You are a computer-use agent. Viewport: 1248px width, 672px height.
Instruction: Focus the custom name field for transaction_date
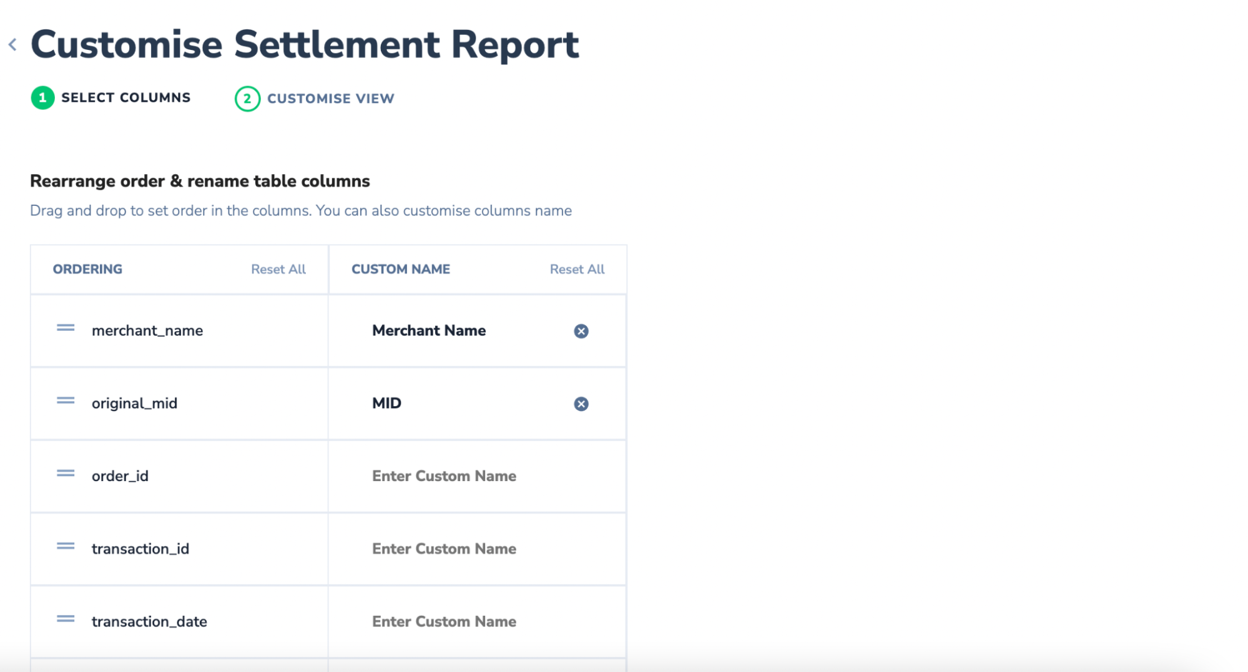[x=478, y=621]
